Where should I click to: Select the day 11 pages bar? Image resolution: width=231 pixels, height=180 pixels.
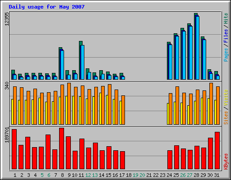pyautogui.click(x=83, y=63)
